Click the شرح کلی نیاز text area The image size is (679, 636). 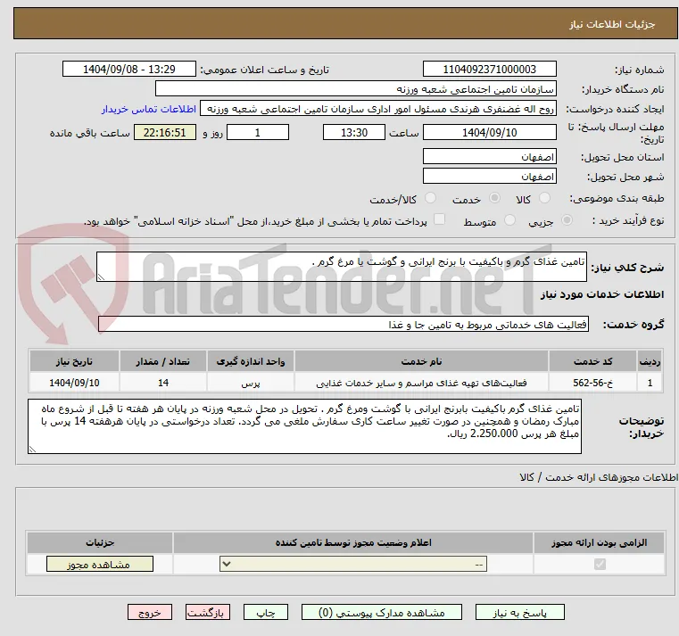(341, 267)
